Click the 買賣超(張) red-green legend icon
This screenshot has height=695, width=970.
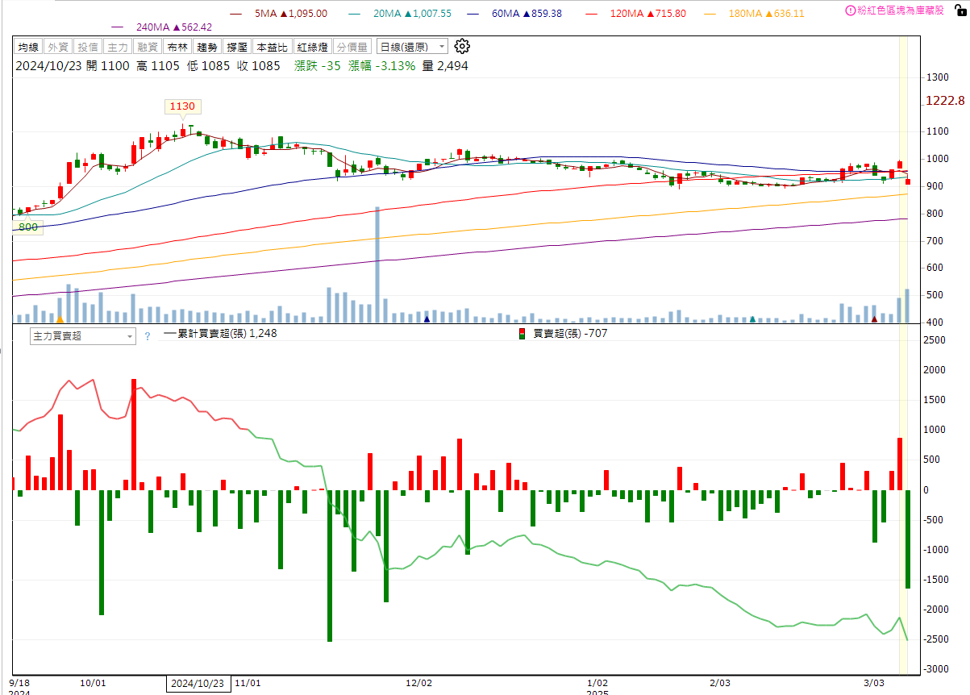[524, 333]
